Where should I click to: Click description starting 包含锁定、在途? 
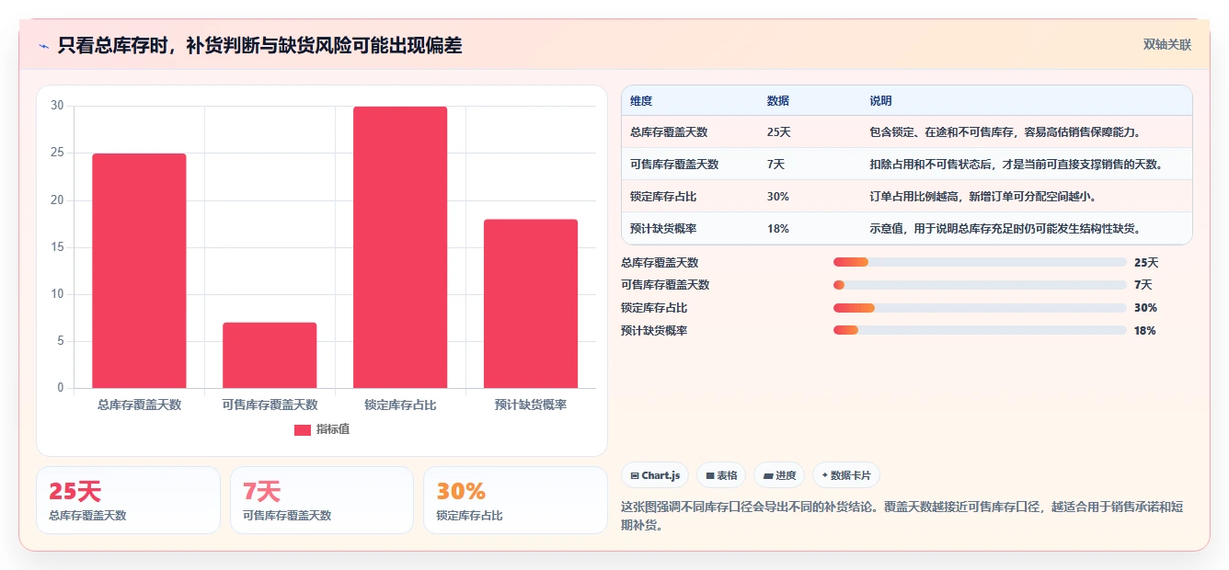(1005, 132)
